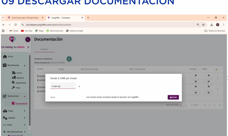Bookmark this page with the star icon
The height and width of the screenshot is (136, 228).
pyautogui.click(x=203, y=25)
